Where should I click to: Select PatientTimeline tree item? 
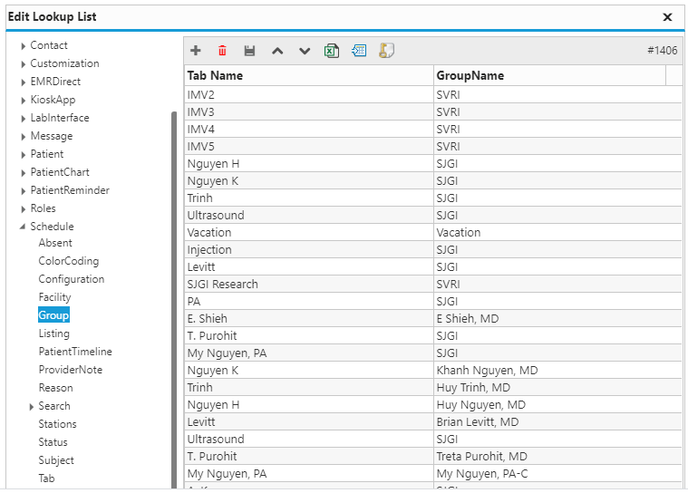[x=75, y=352]
